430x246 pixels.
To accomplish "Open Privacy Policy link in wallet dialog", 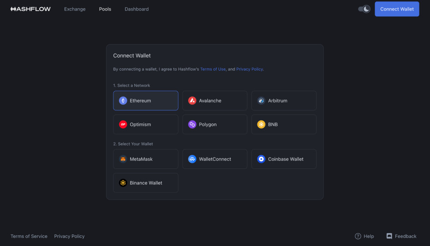I will [x=249, y=69].
